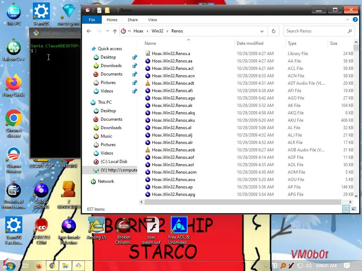This screenshot has height=271, width=362.
Task: Click the Start button on taskbar
Action: [9, 266]
